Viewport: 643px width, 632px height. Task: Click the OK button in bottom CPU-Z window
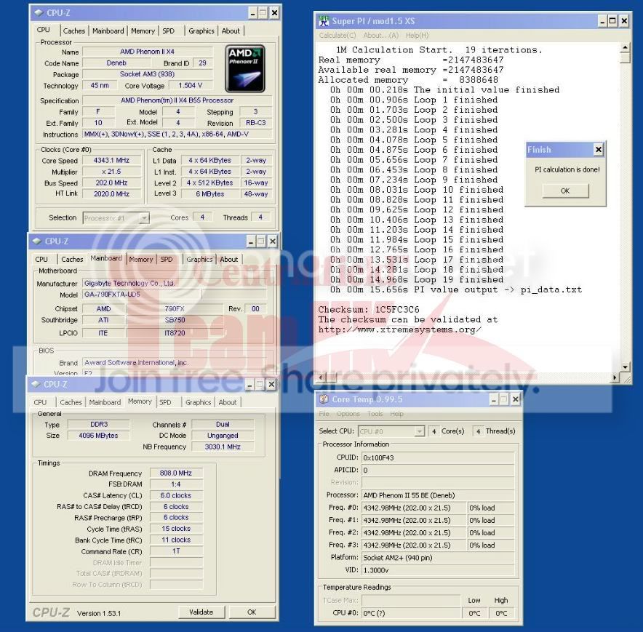pos(252,612)
